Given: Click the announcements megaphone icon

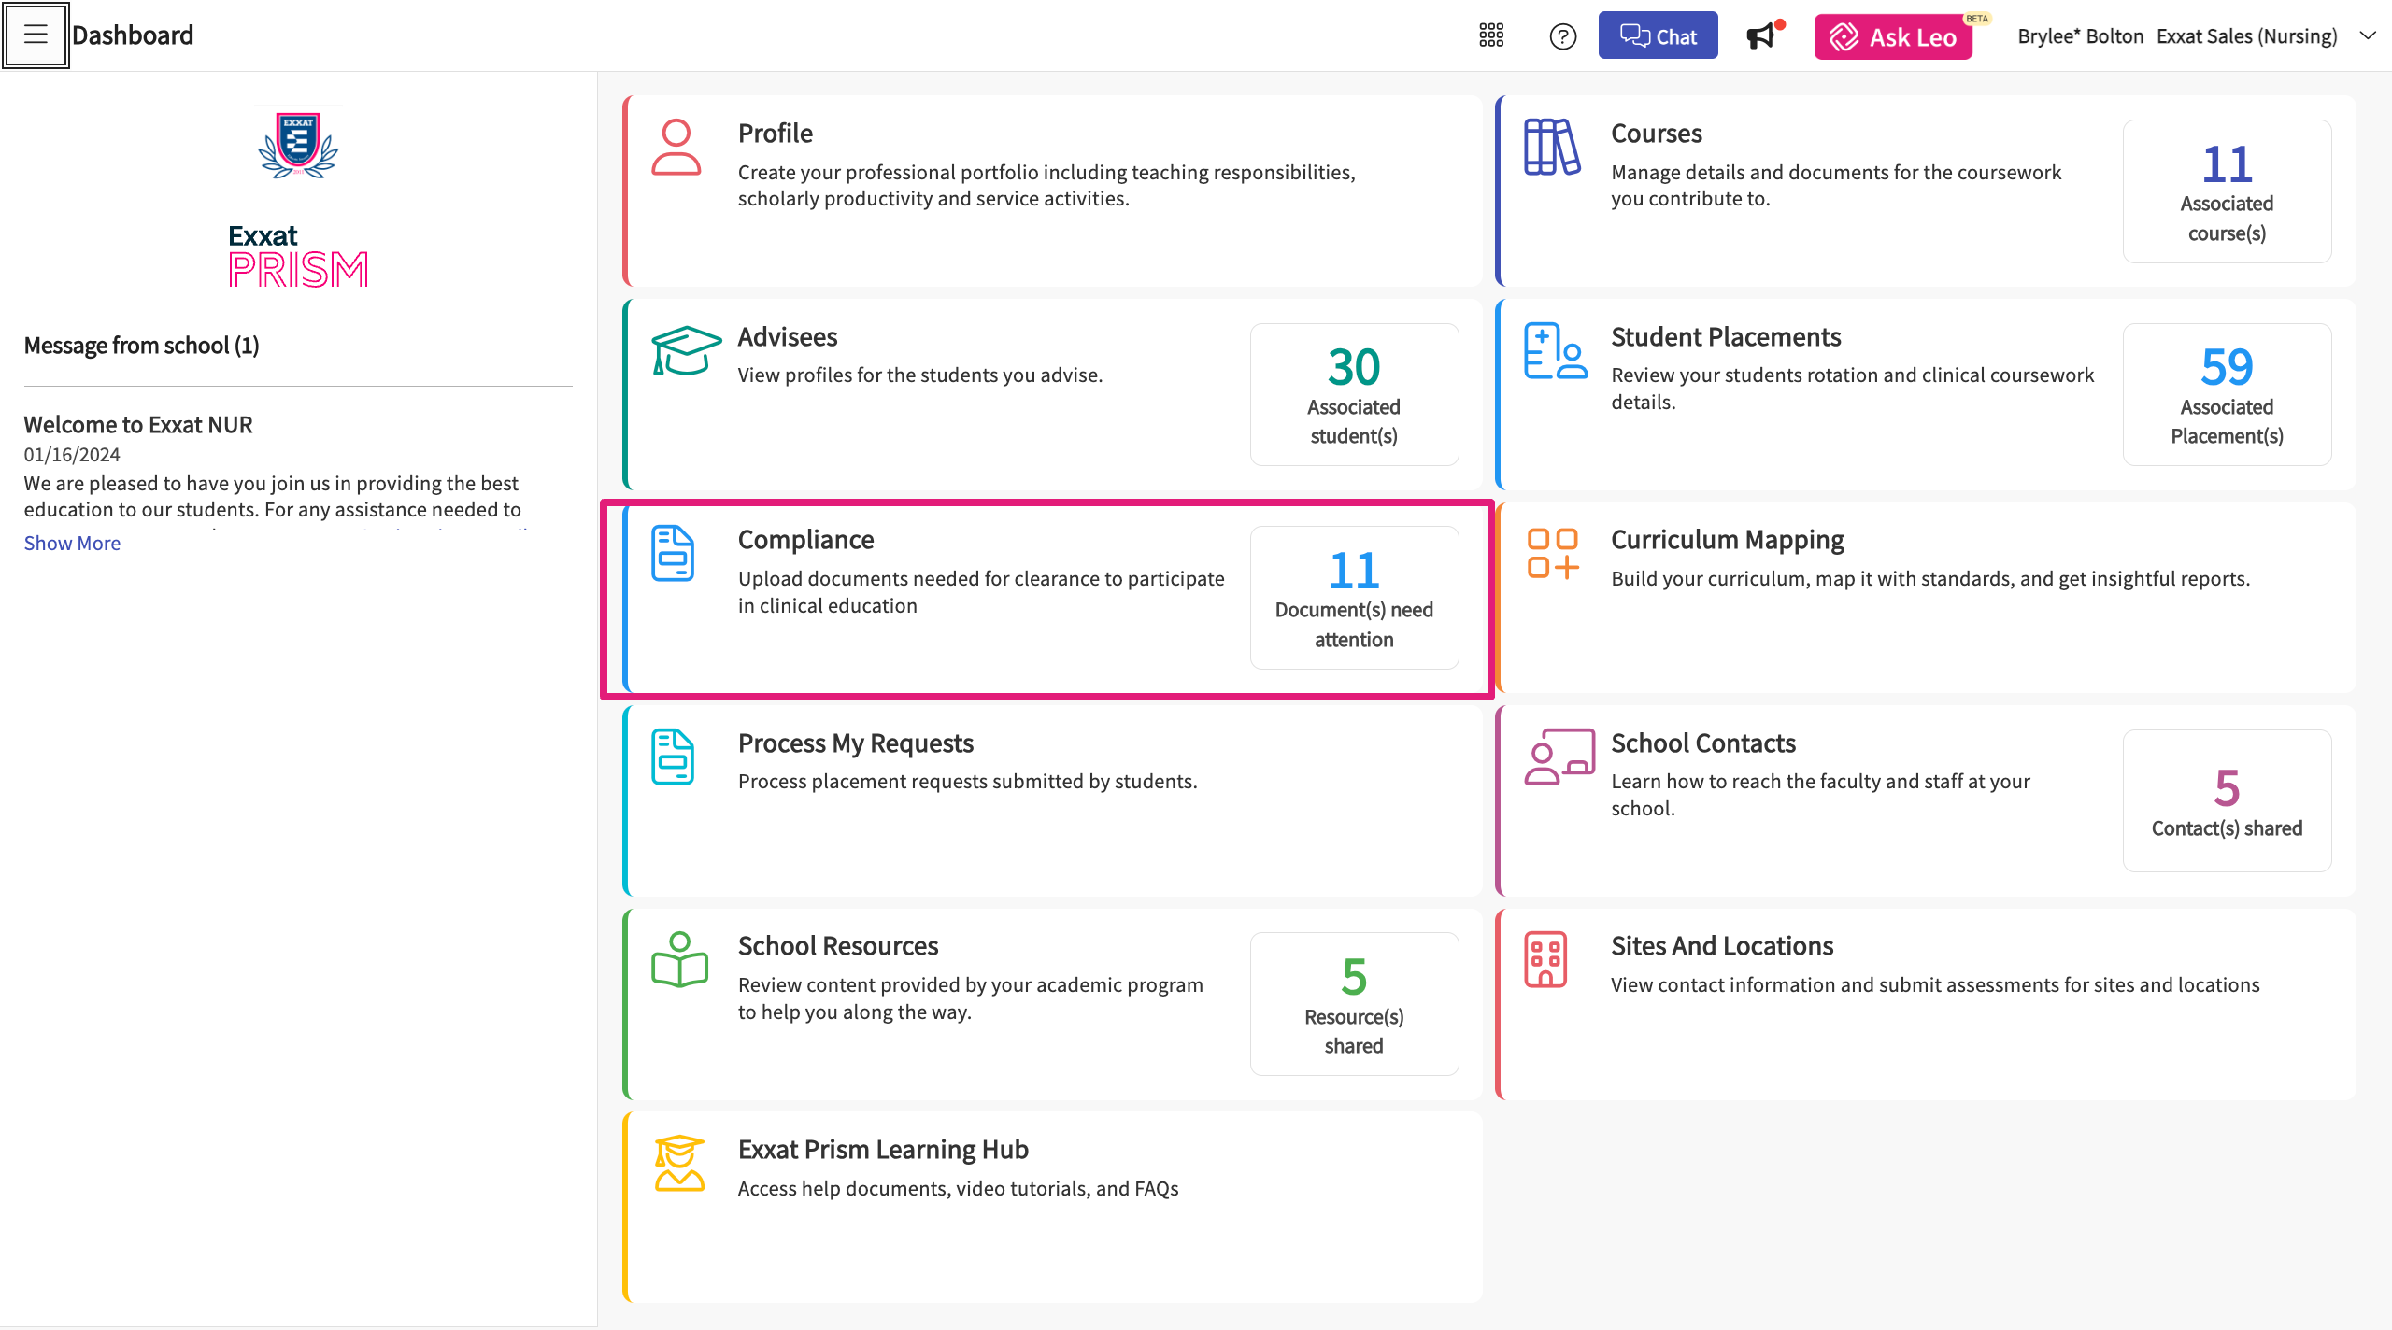Looking at the screenshot, I should point(1760,36).
